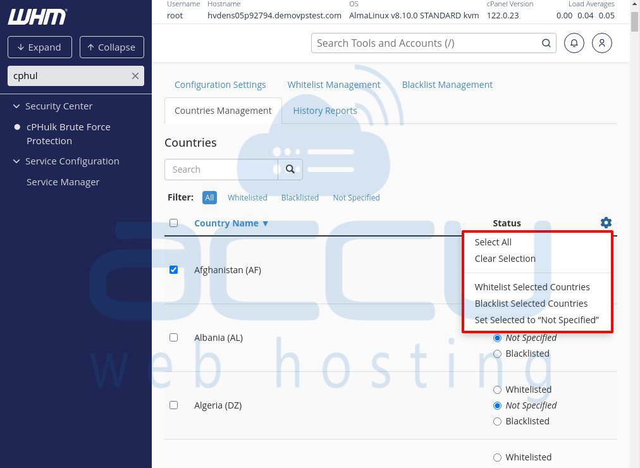Filter countries by Not Specified
The height and width of the screenshot is (468, 640).
[356, 197]
